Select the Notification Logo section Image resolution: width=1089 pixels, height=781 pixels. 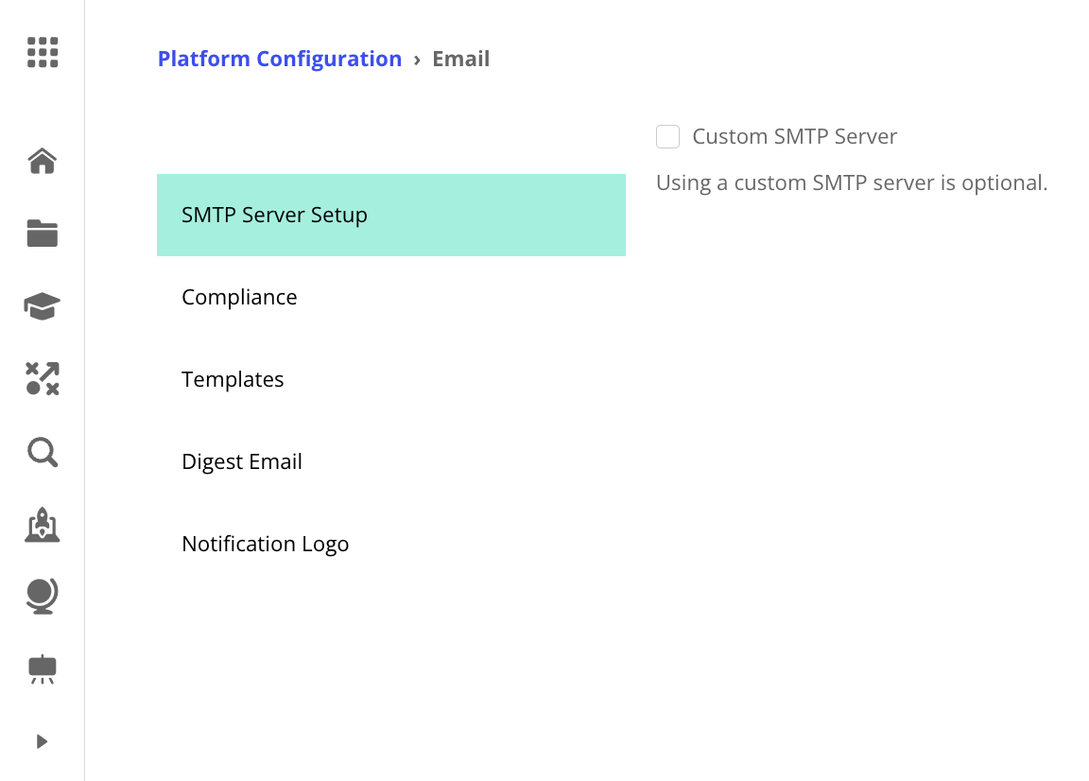click(x=266, y=544)
